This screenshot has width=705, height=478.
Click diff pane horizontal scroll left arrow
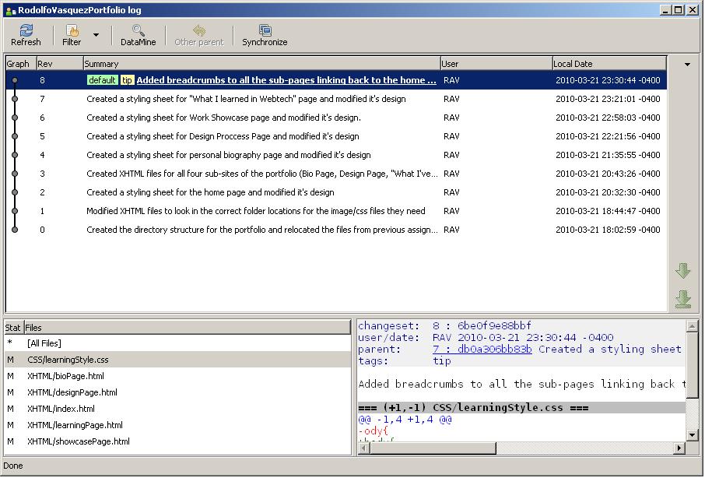pyautogui.click(x=363, y=448)
